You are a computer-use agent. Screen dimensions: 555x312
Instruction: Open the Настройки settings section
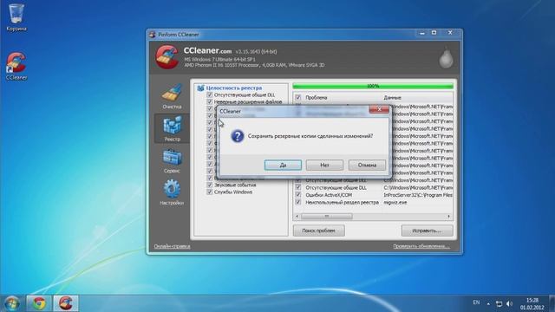pos(172,192)
